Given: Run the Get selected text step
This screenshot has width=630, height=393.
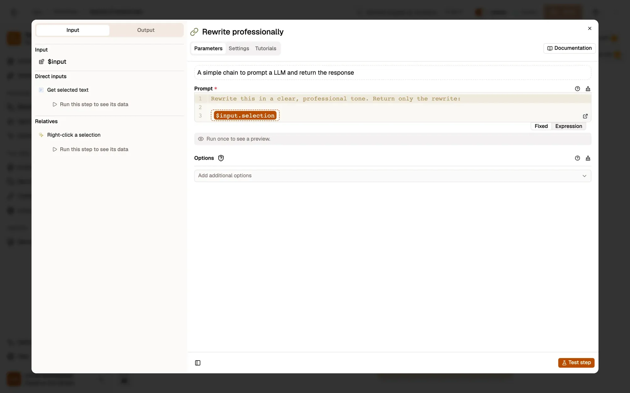Looking at the screenshot, I should [90, 104].
